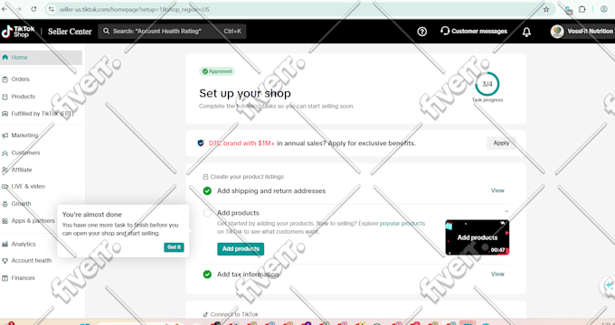Collapse the Add products task chevron
This screenshot has height=325, width=615.
[x=506, y=211]
